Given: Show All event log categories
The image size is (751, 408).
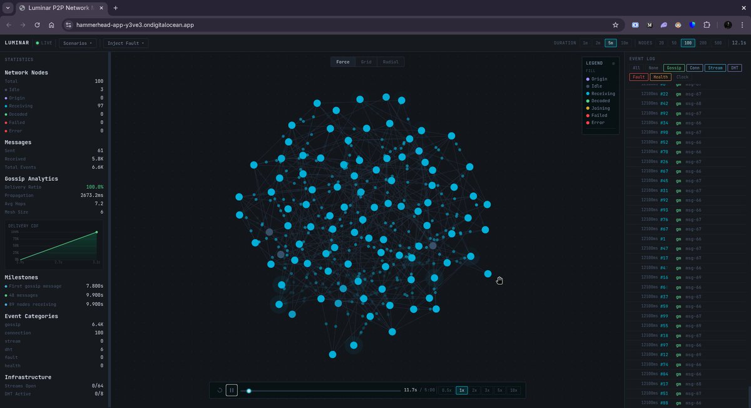Looking at the screenshot, I should click(636, 68).
